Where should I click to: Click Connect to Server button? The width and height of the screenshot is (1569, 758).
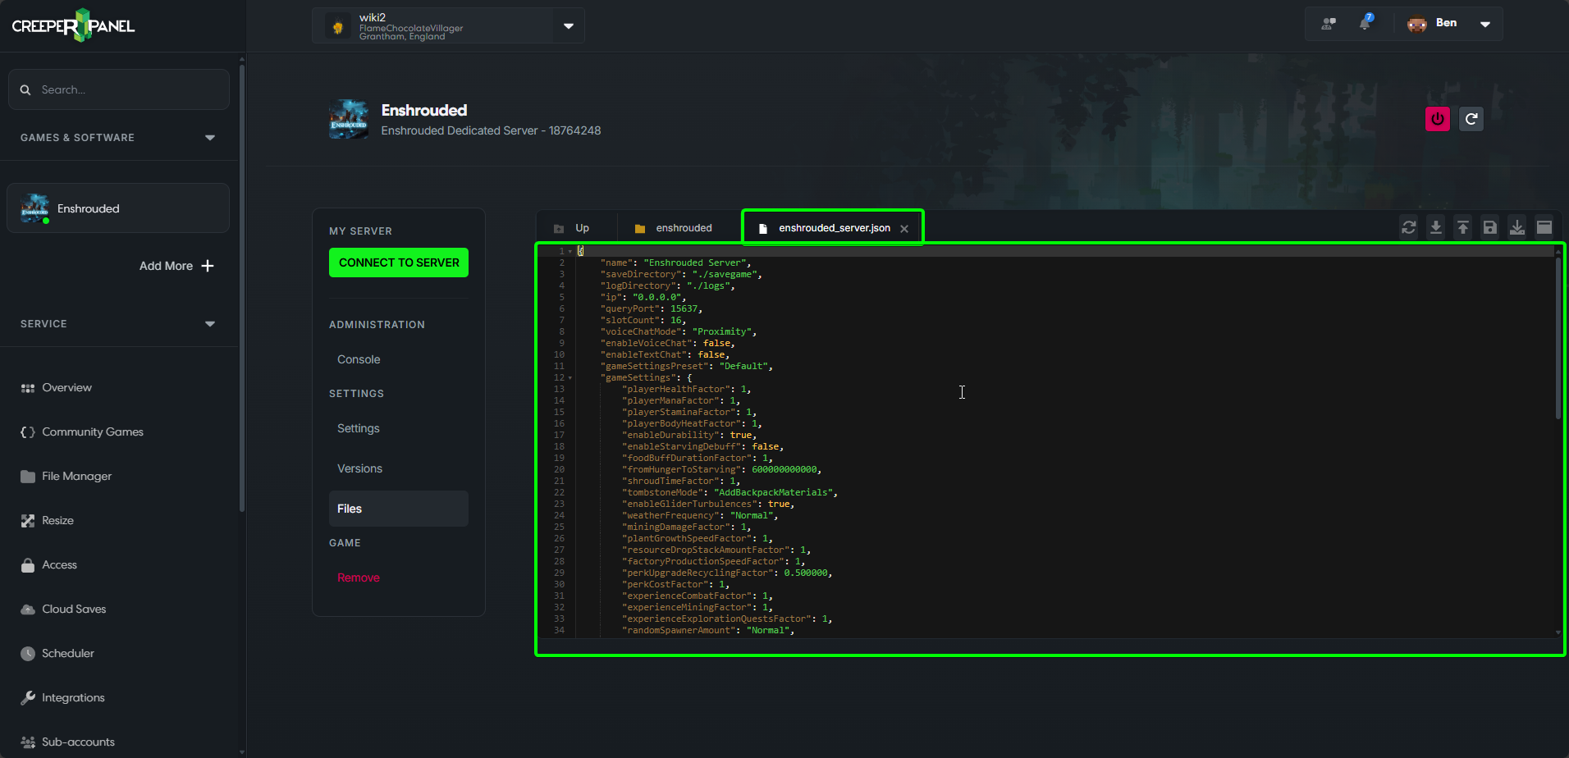click(x=399, y=263)
